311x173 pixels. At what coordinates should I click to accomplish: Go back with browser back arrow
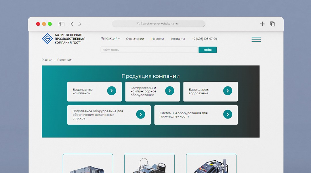72,24
